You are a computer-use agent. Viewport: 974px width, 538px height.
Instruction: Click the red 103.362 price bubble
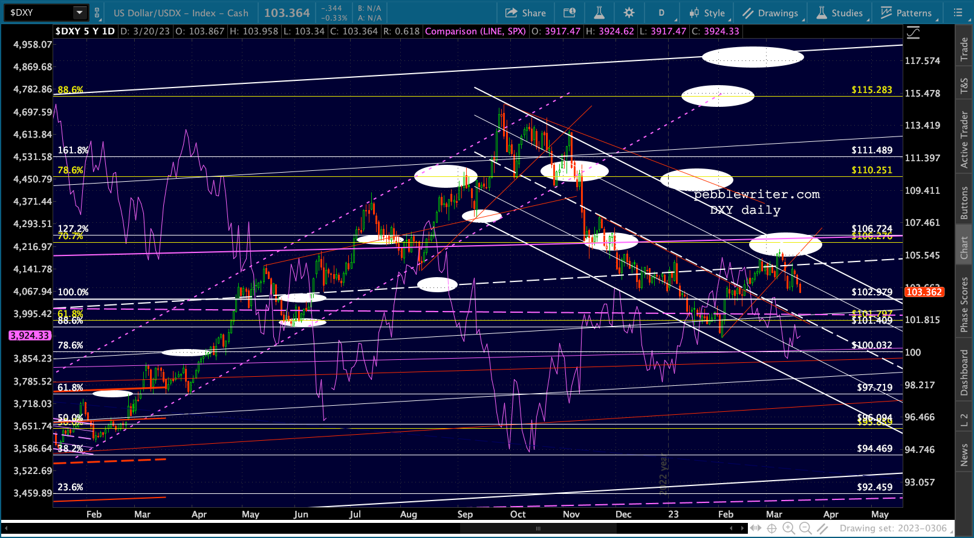924,292
